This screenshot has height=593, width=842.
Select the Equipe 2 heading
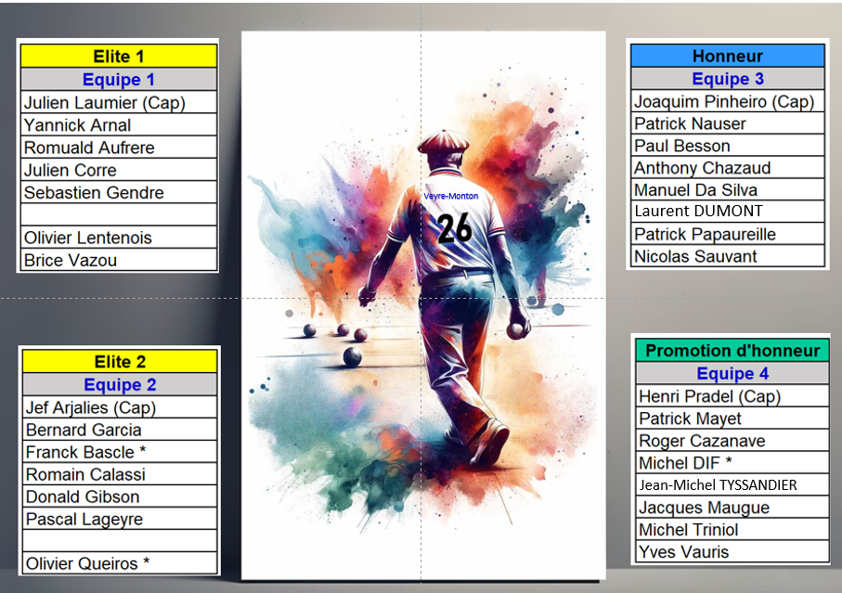(x=120, y=384)
